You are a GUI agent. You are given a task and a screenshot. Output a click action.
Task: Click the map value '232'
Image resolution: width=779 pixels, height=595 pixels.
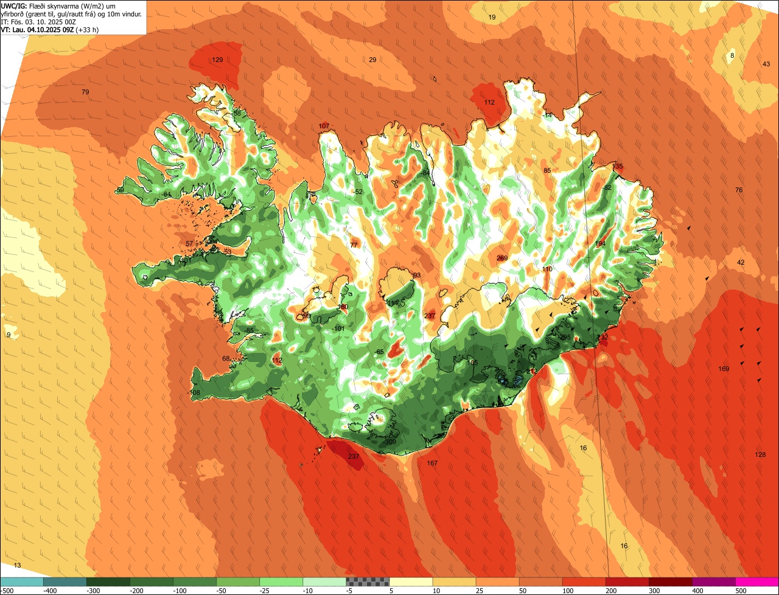[603, 336]
